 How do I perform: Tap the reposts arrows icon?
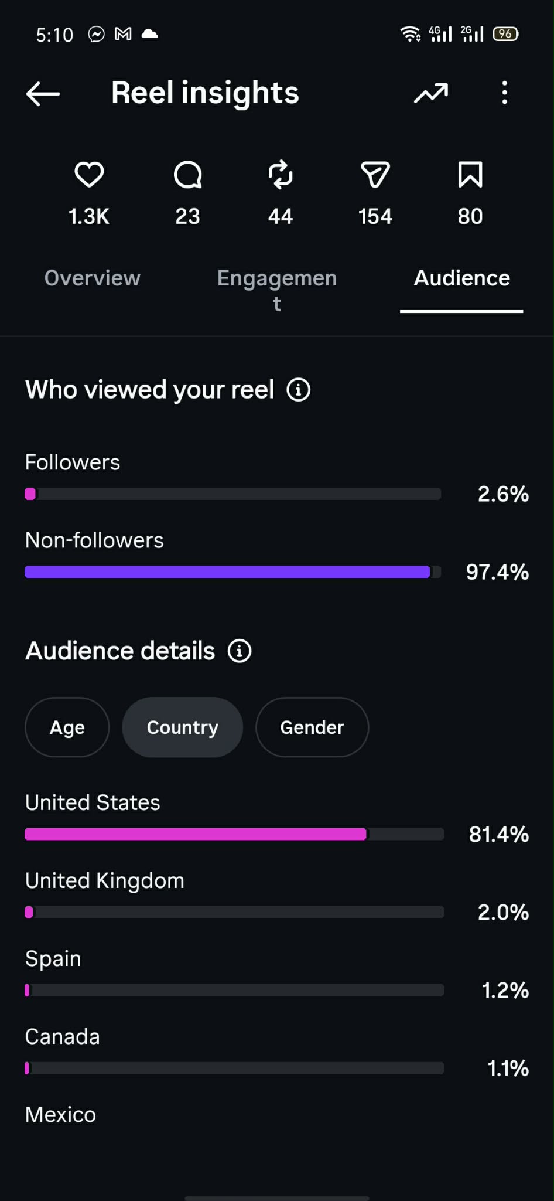point(281,175)
